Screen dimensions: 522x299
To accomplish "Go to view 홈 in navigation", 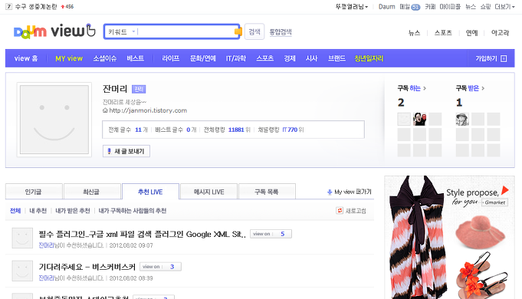I will [26, 58].
